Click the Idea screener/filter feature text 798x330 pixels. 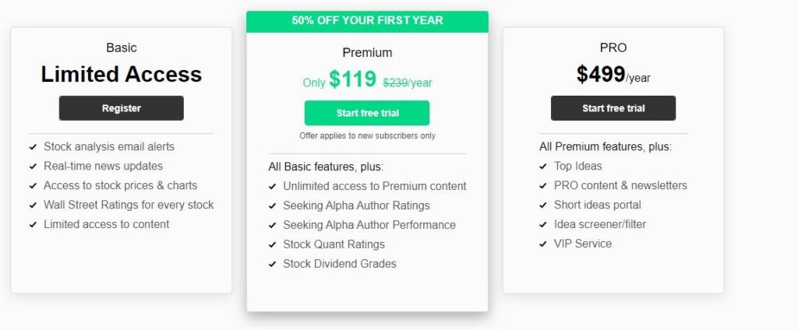599,224
